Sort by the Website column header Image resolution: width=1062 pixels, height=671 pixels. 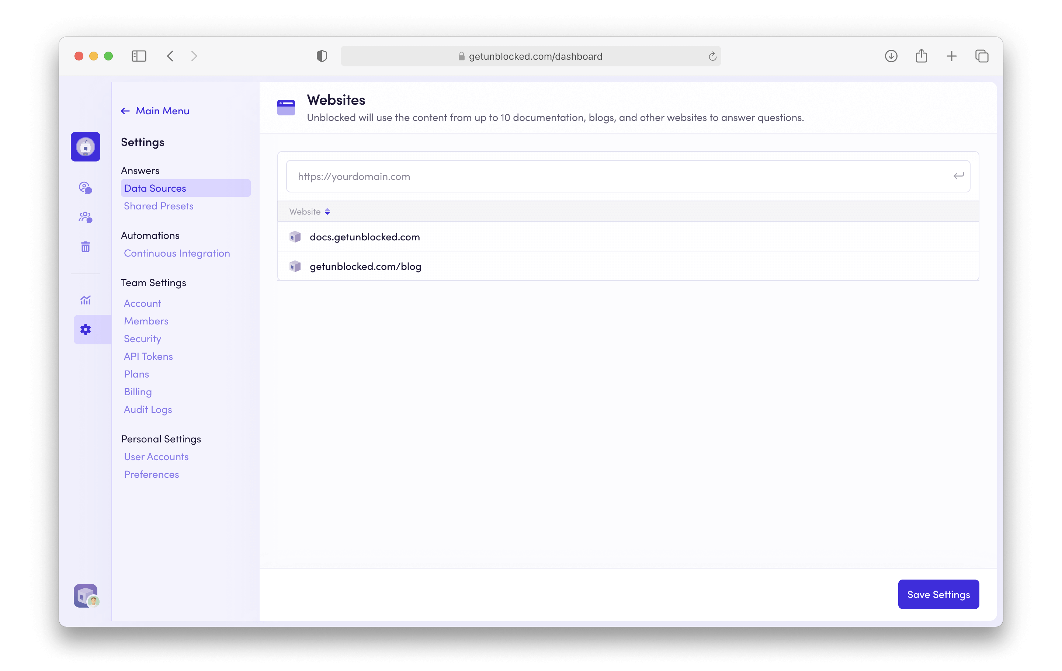click(309, 212)
